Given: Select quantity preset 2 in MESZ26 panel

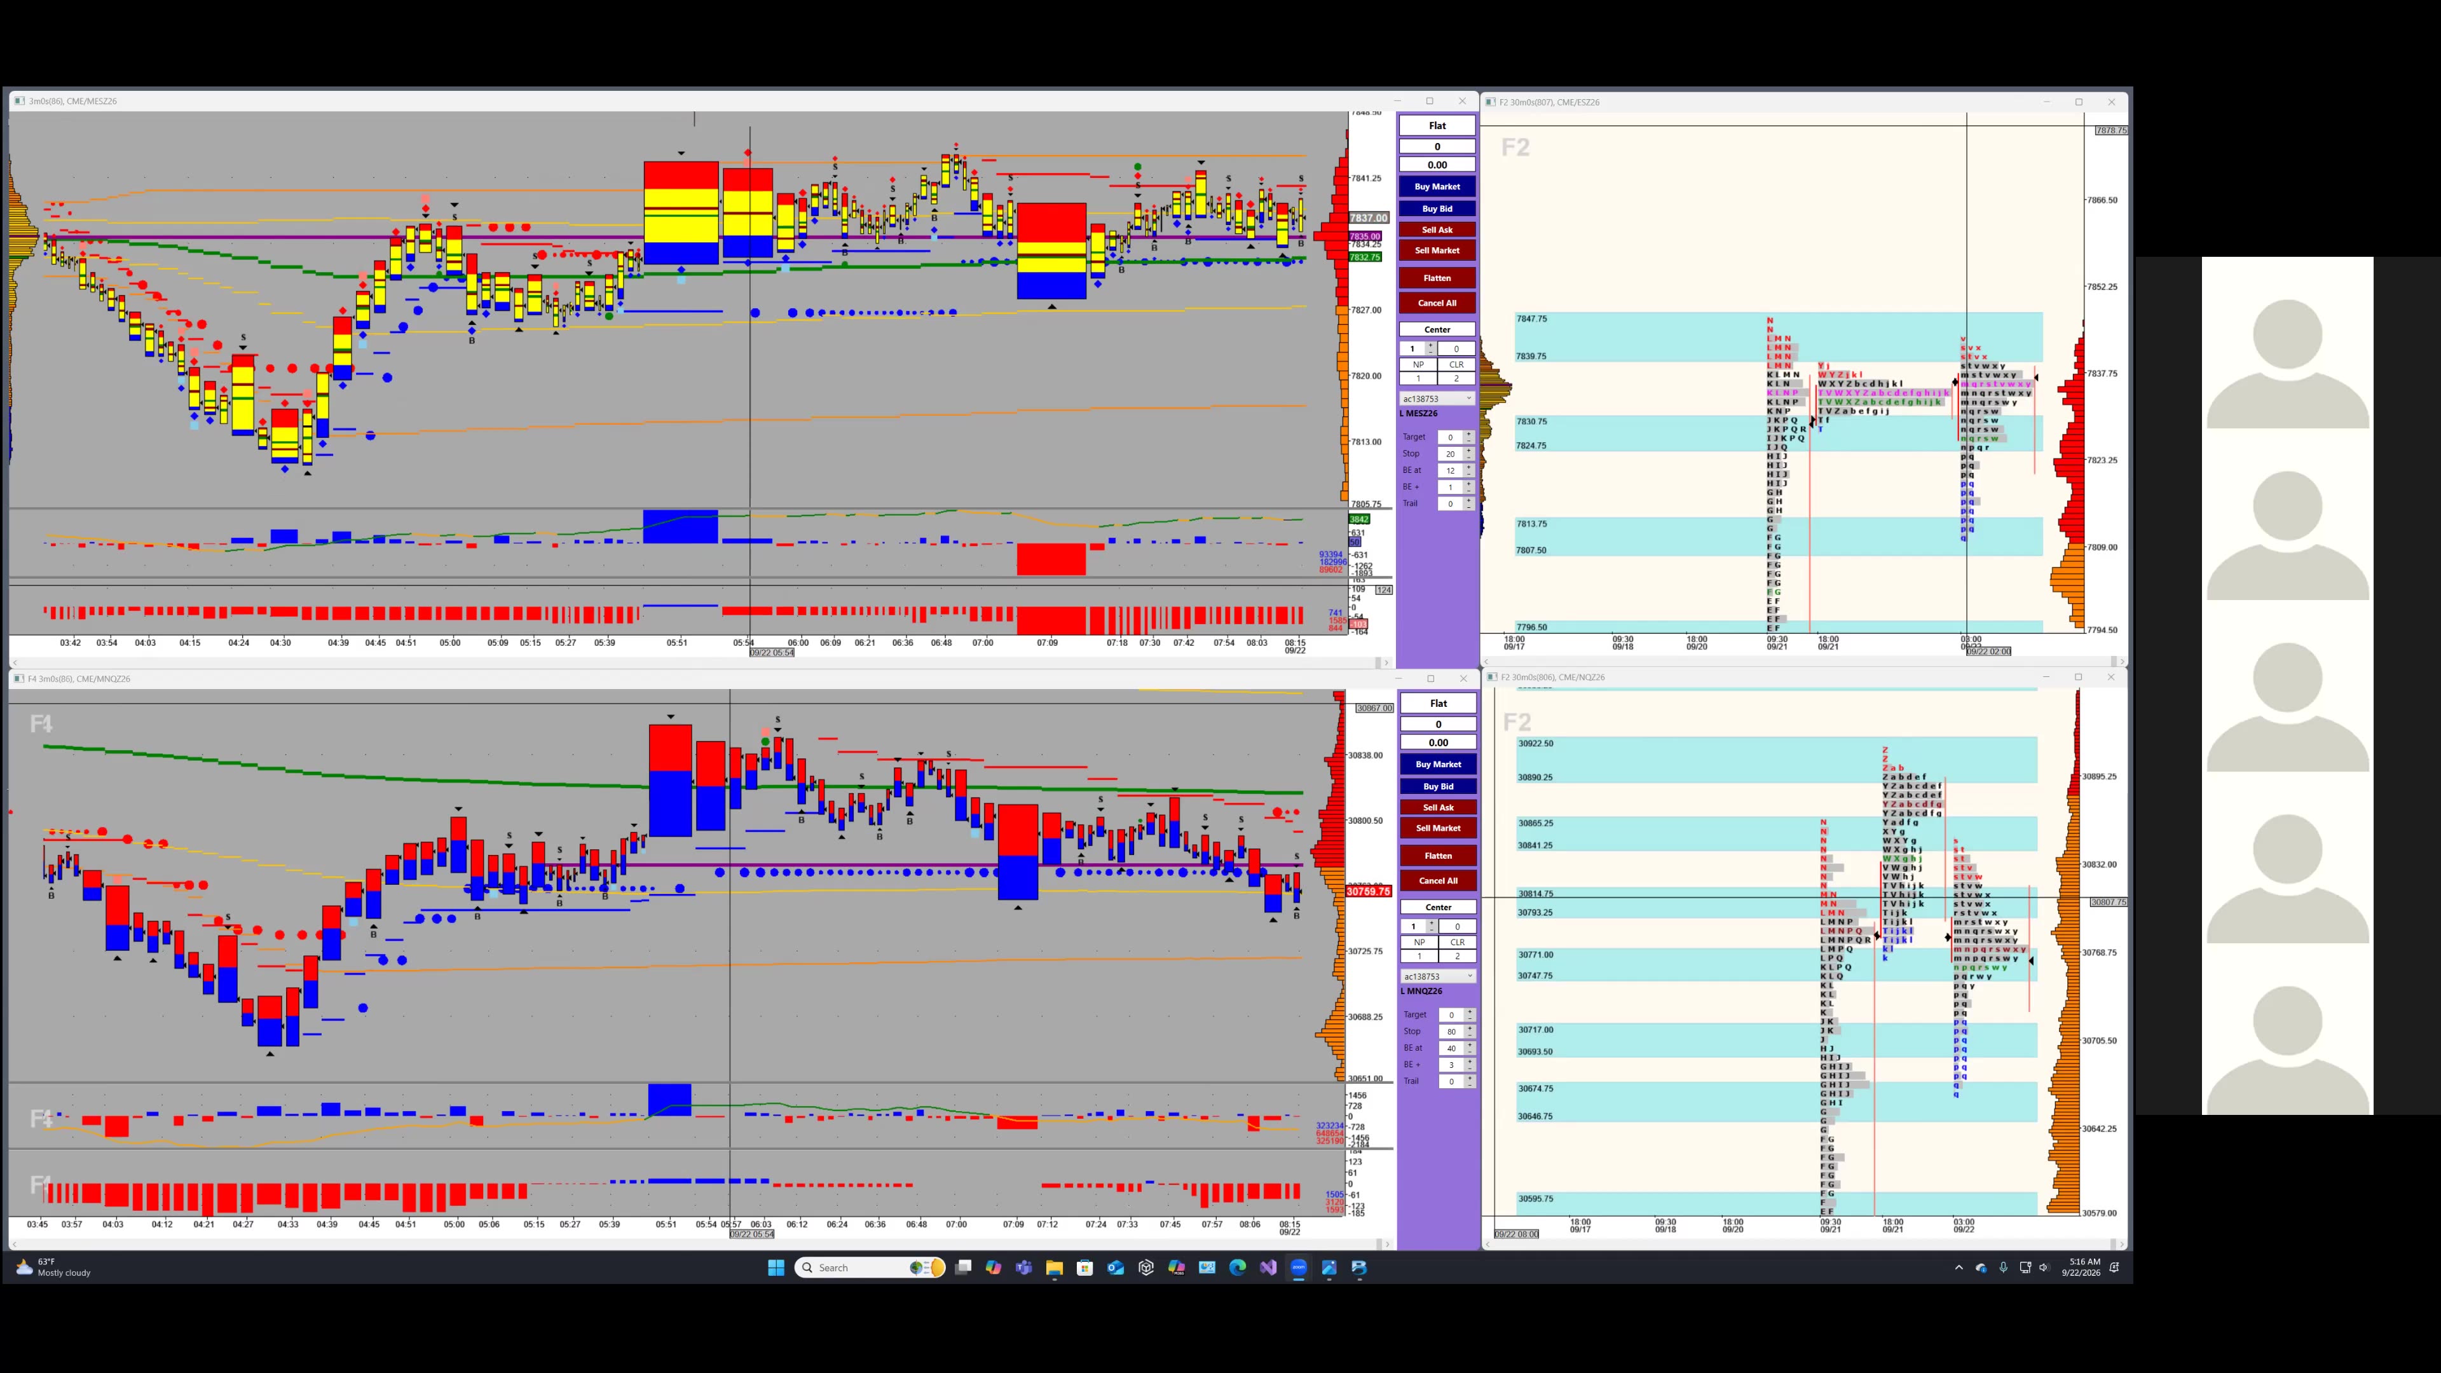Looking at the screenshot, I should click(1456, 378).
